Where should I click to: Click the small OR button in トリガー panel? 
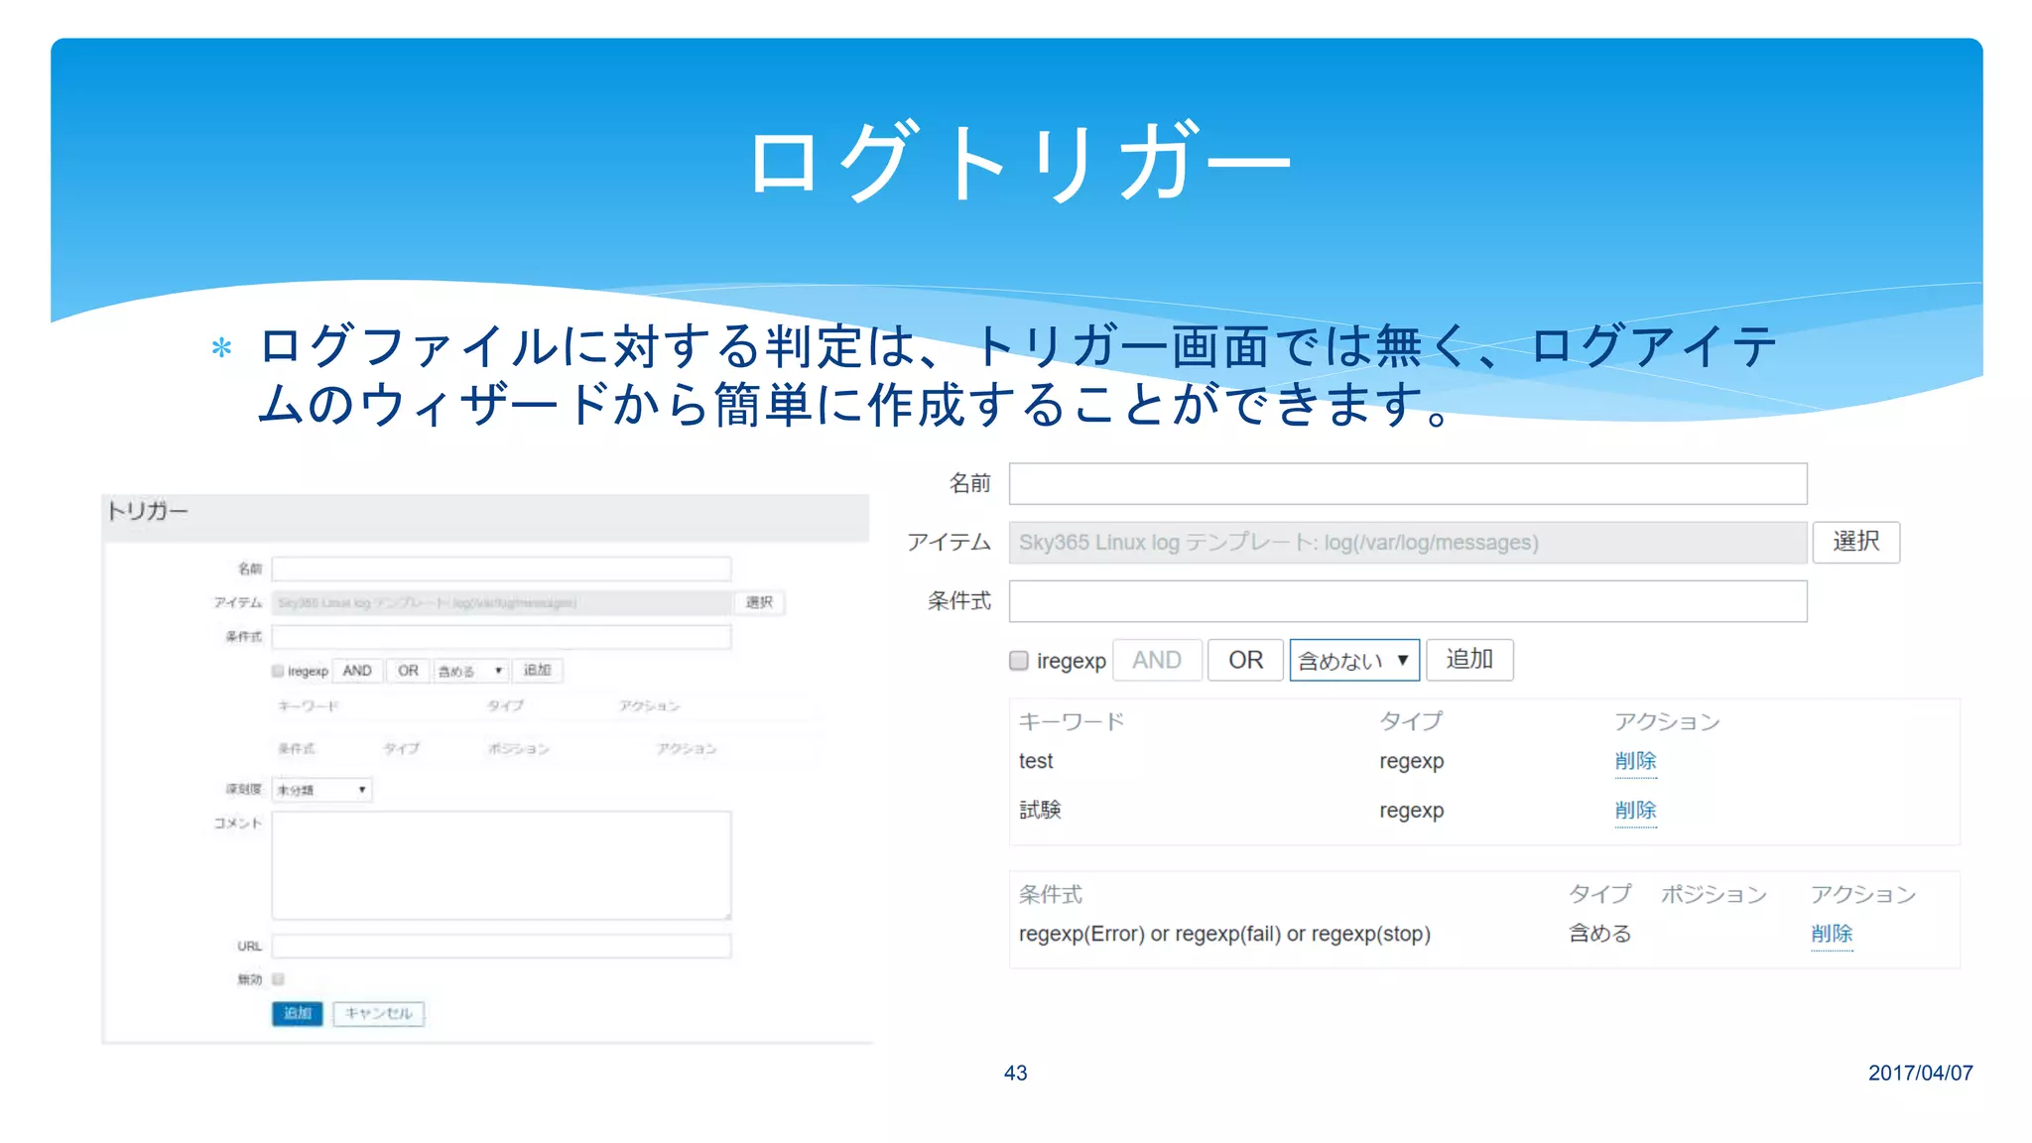click(408, 671)
